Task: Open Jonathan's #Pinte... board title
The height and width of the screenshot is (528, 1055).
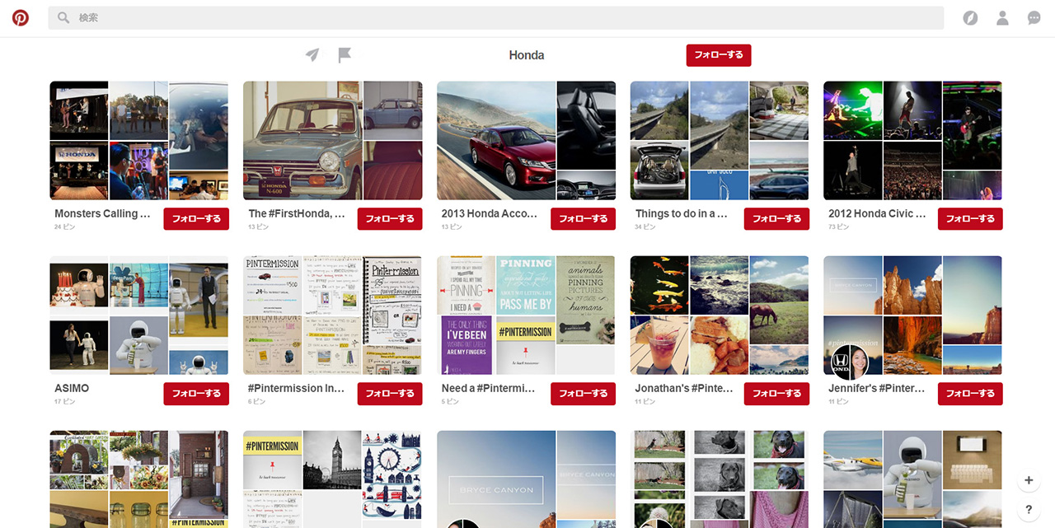Action: [684, 388]
